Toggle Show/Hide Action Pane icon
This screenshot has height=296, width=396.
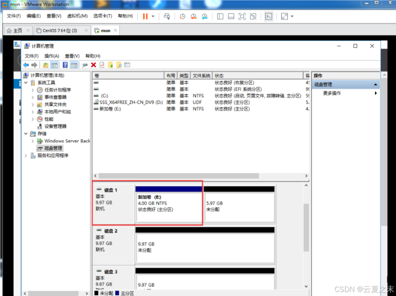(x=74, y=65)
